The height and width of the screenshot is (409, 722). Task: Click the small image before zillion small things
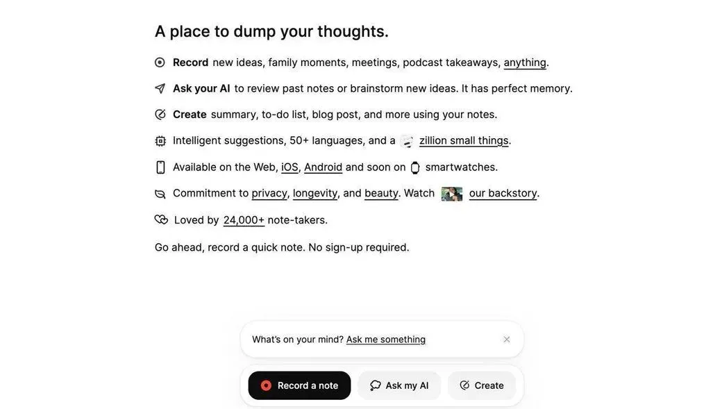coord(407,141)
